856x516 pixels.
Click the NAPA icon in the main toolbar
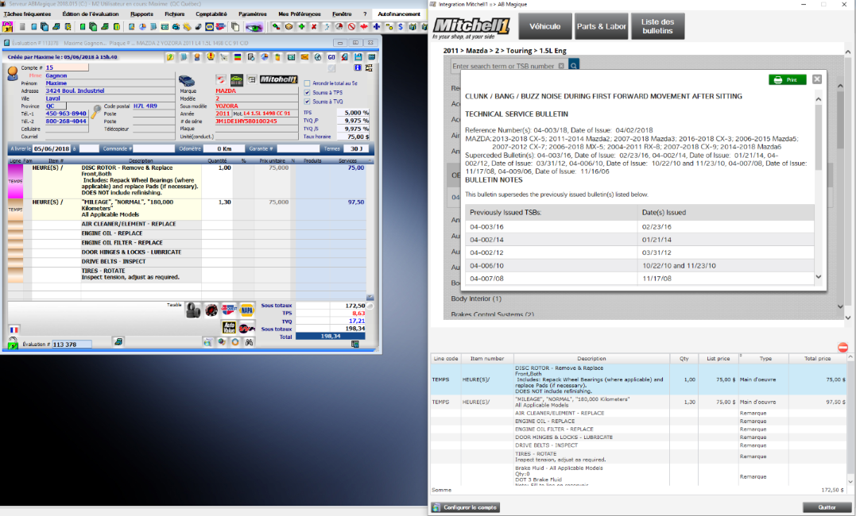[209, 26]
